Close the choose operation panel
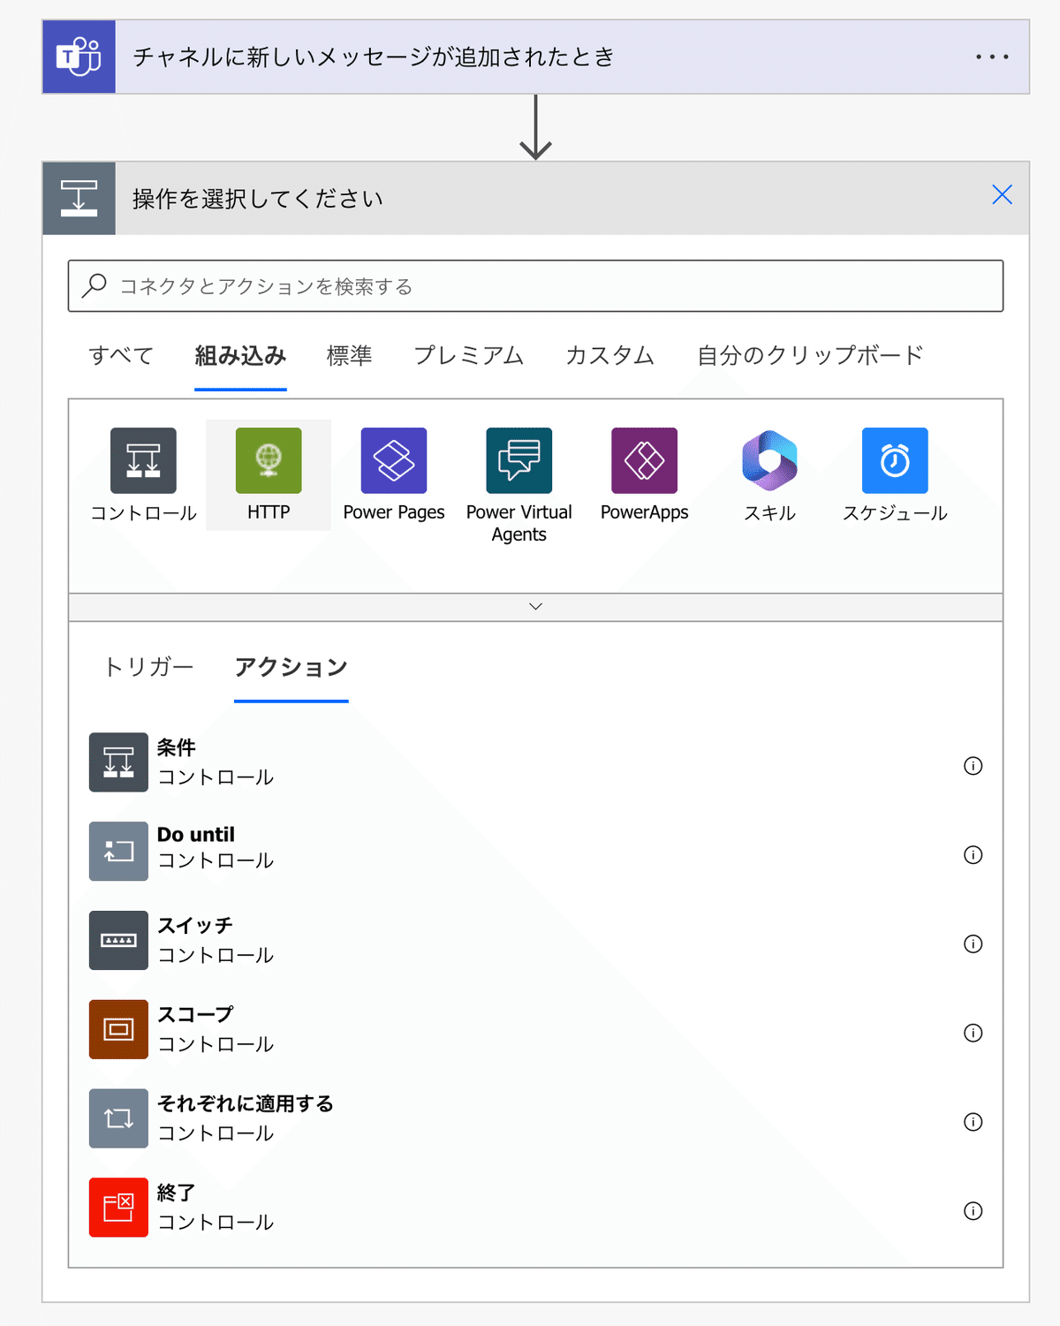The image size is (1060, 1326). (1002, 194)
